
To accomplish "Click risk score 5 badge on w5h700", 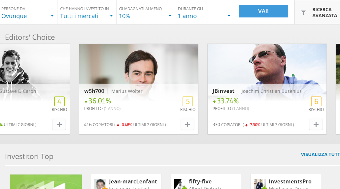I will click(188, 101).
